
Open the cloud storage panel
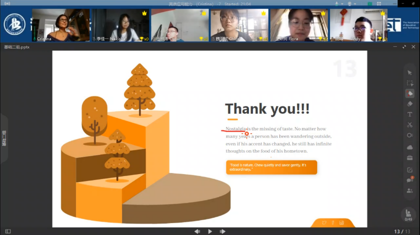pos(409,147)
